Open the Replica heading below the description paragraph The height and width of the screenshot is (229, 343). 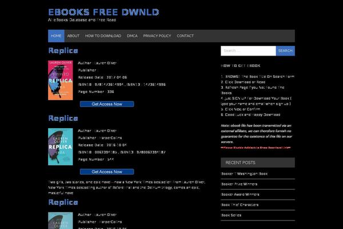pyautogui.click(x=63, y=202)
